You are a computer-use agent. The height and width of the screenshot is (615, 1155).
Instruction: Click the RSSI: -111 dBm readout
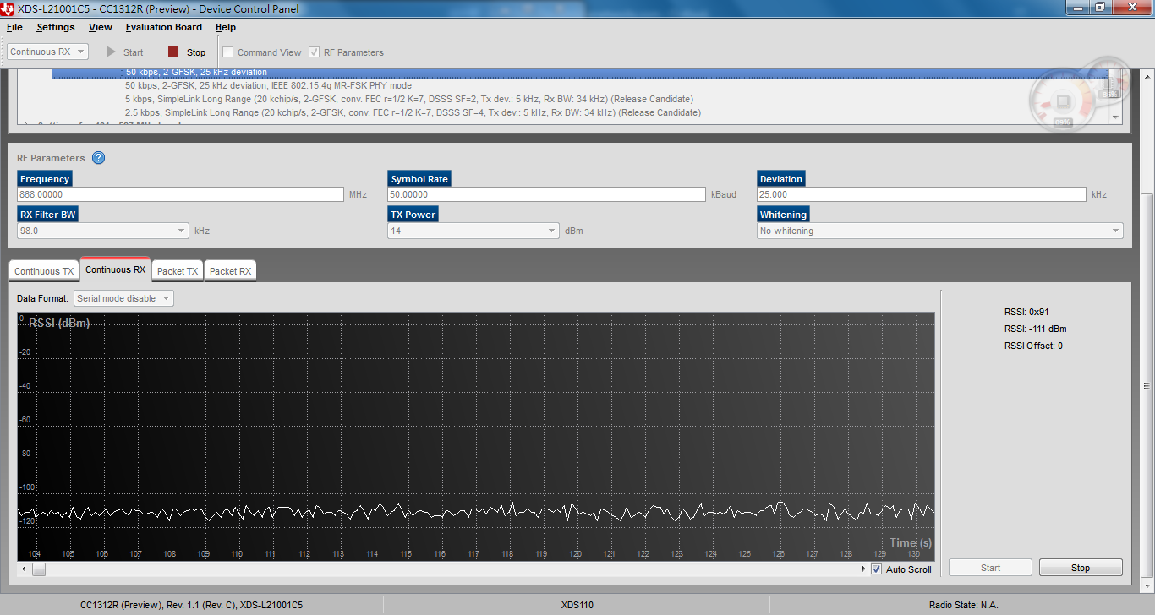click(1036, 329)
